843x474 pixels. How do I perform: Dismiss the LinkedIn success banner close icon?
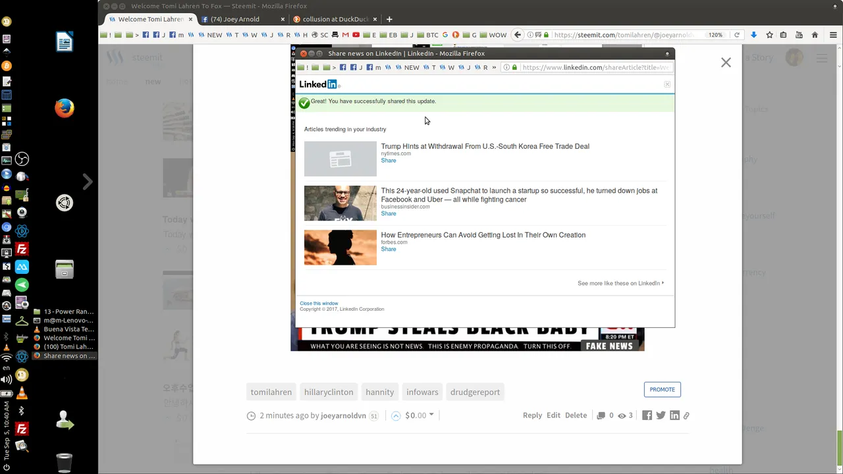tap(667, 84)
